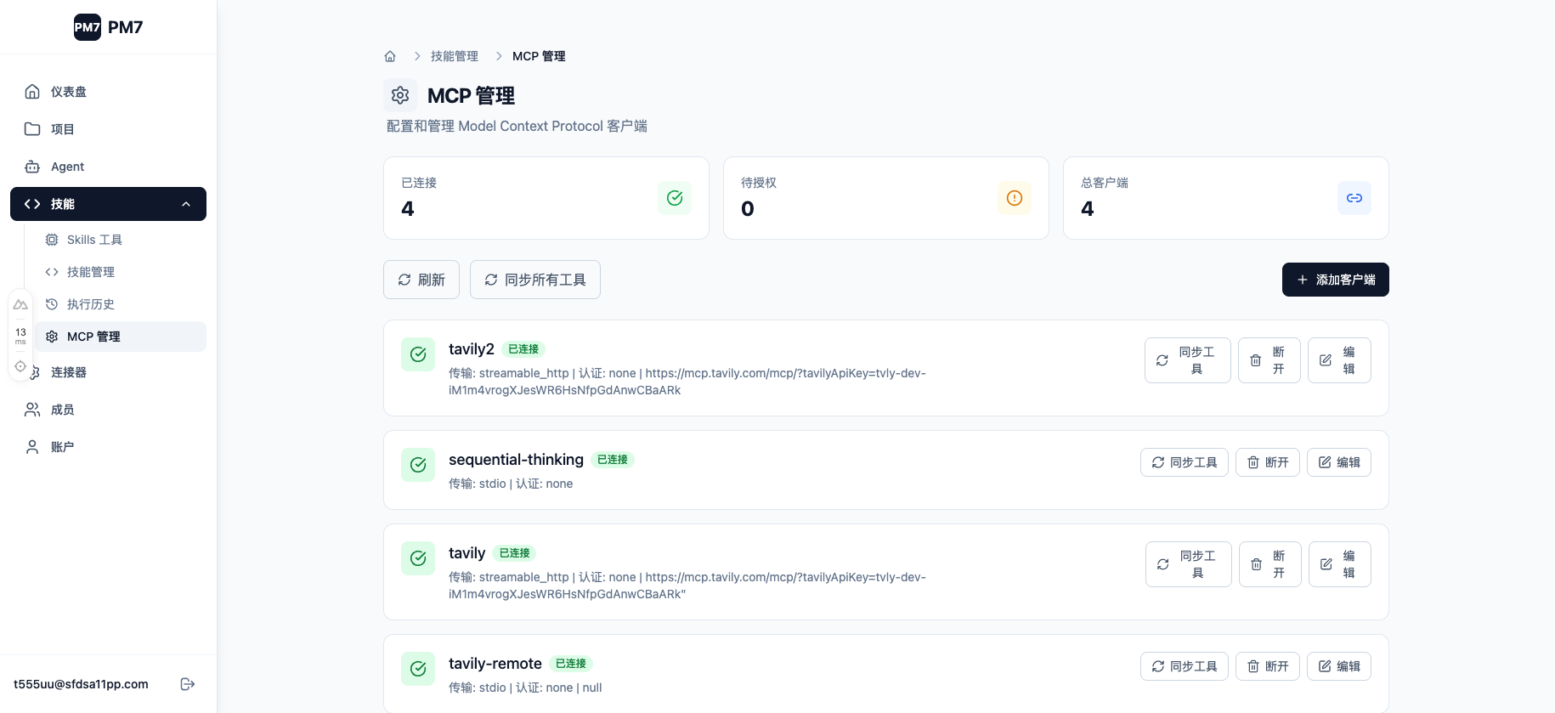Screen dimensions: 1555x713
Task: Disconnect the sequential-thinking client
Action: tap(1268, 462)
